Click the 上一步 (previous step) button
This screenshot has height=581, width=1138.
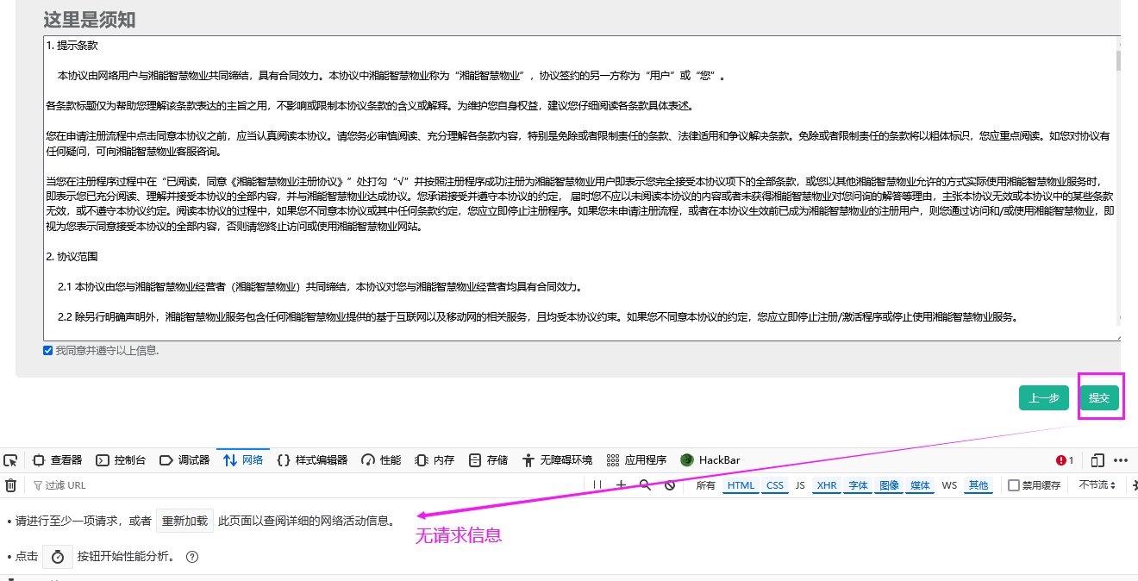pos(1043,398)
